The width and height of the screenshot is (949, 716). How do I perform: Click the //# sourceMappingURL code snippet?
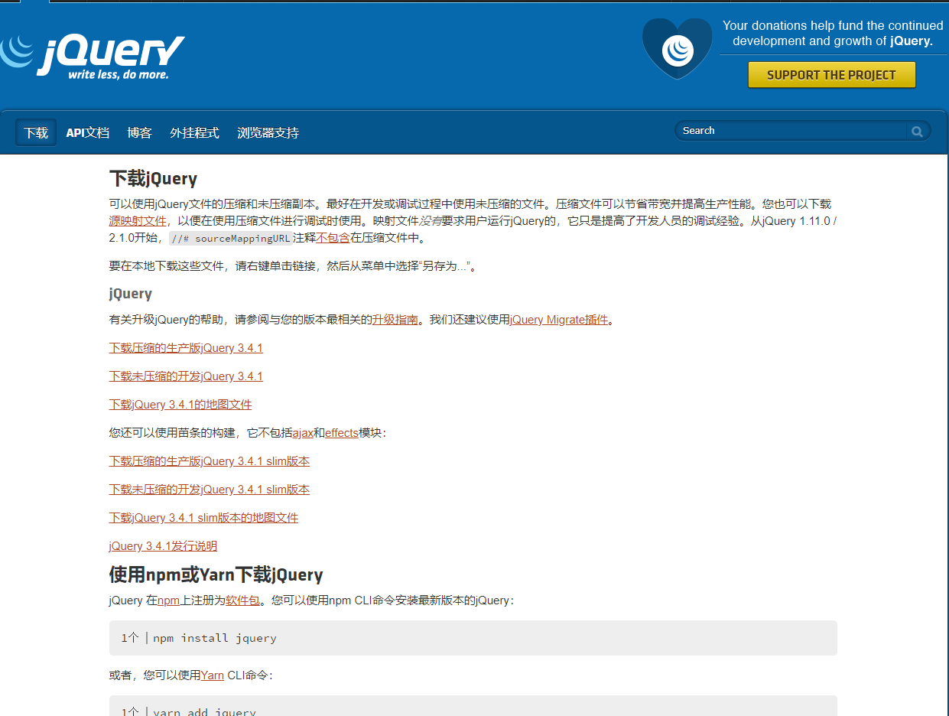pos(231,239)
